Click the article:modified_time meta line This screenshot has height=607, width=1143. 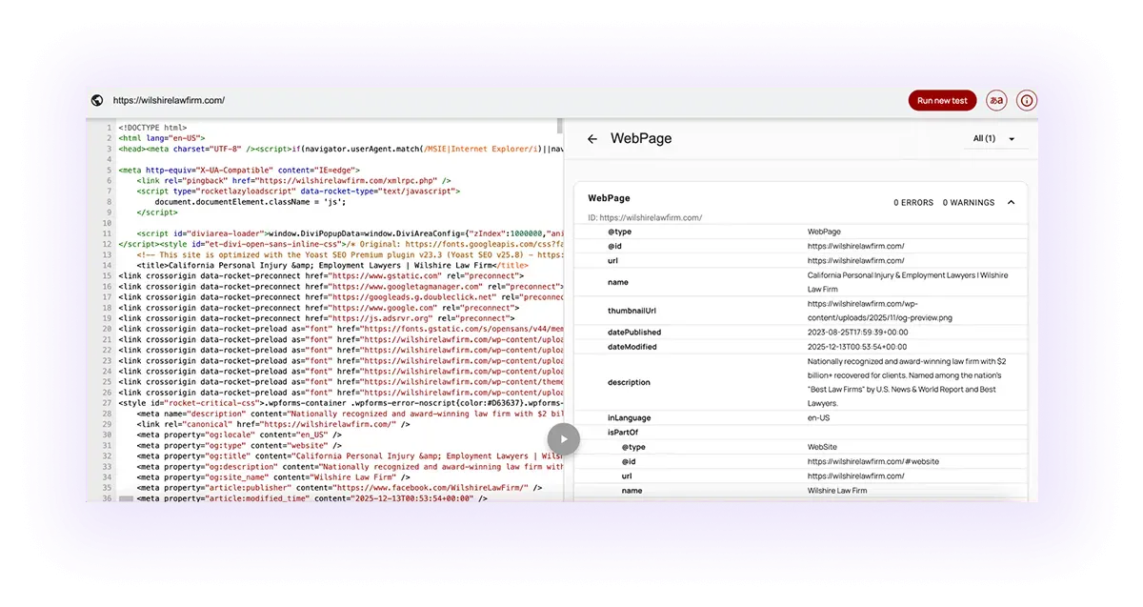pos(311,498)
